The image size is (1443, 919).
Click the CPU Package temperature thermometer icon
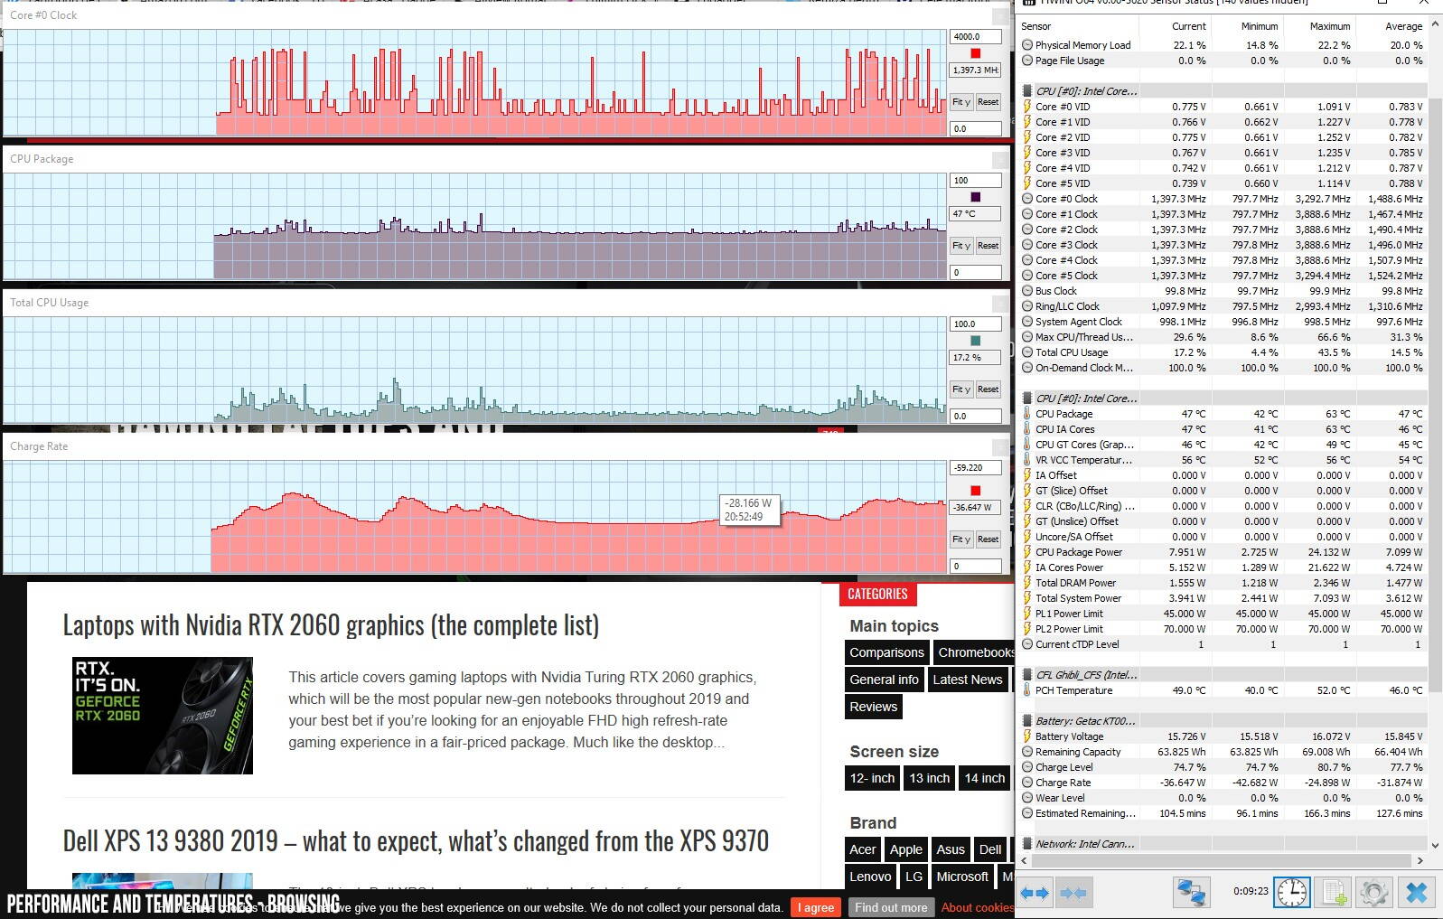tap(1027, 414)
